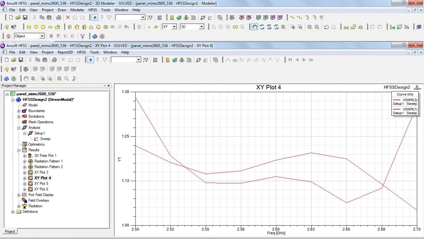This screenshot has width=424, height=239.
Task: Open Help menu in 3D Modeler window
Action: click(x=136, y=10)
